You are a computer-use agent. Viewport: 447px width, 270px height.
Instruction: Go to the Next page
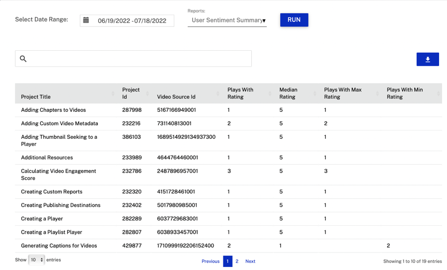pyautogui.click(x=250, y=261)
